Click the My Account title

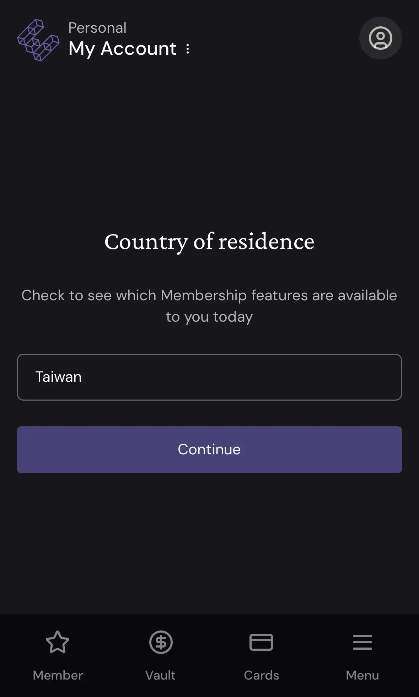point(122,49)
